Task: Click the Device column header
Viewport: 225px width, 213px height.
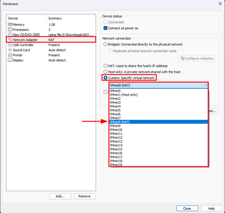Action: (x=26, y=18)
